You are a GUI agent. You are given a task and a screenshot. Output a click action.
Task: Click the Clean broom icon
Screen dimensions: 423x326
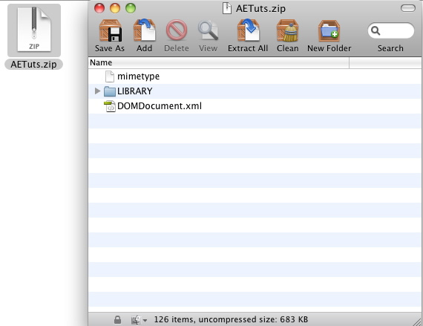[x=287, y=30]
